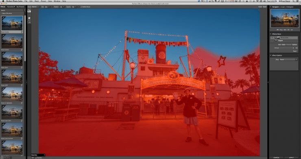Toggle the Perfect Brush checkbox
This screenshot has height=159, width=301.
(81, 7)
